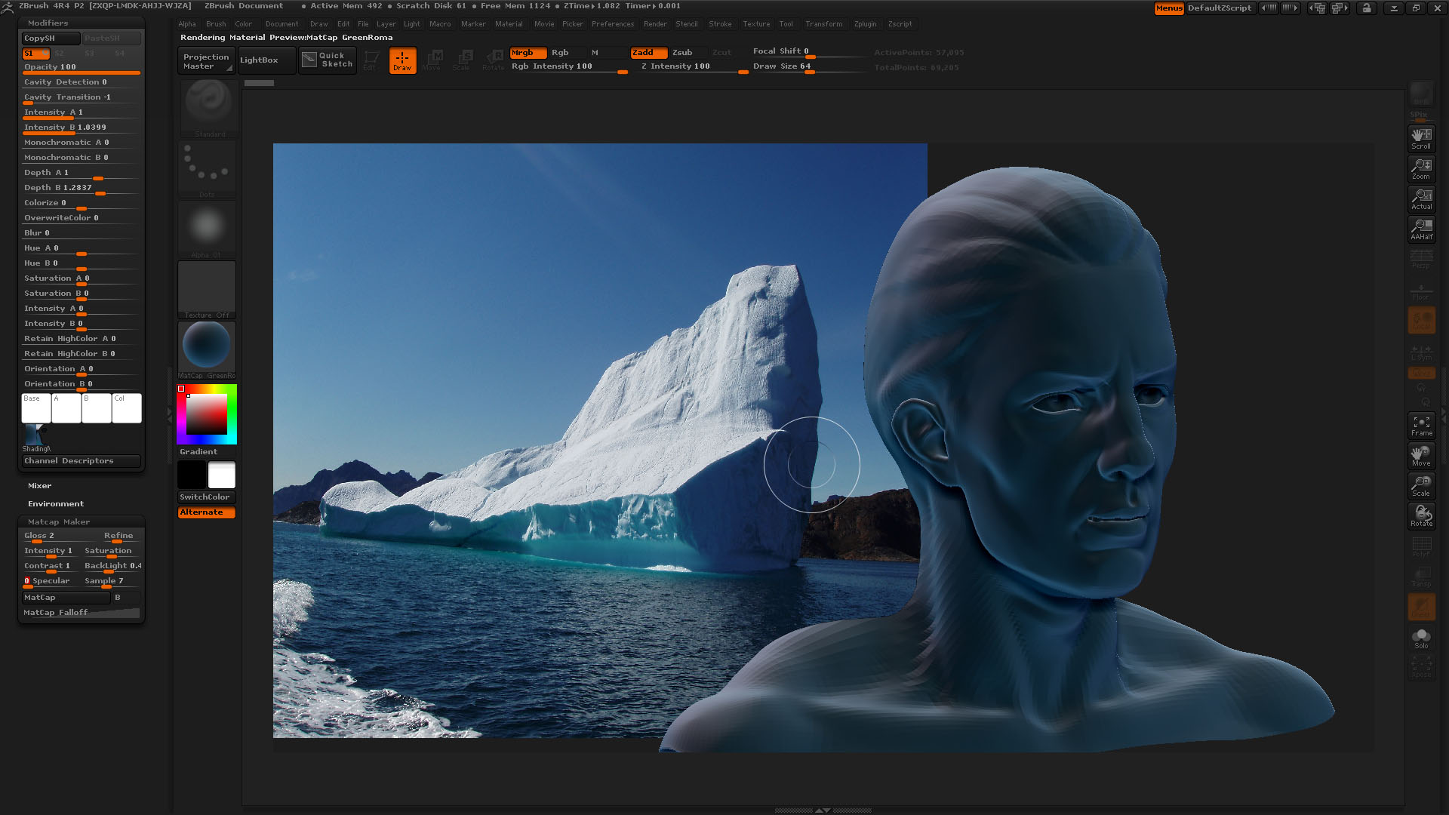Screen dimensions: 1449x815
Task: Click the Base color swatch
Action: [36, 408]
